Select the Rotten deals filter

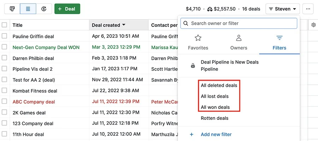tap(214, 118)
